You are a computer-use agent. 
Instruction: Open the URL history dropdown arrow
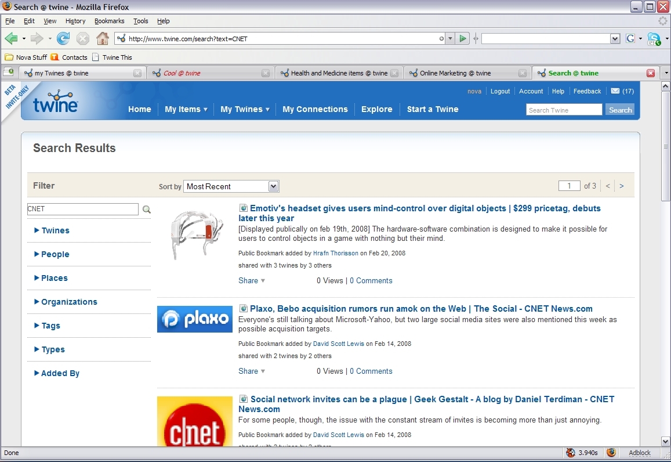point(450,38)
